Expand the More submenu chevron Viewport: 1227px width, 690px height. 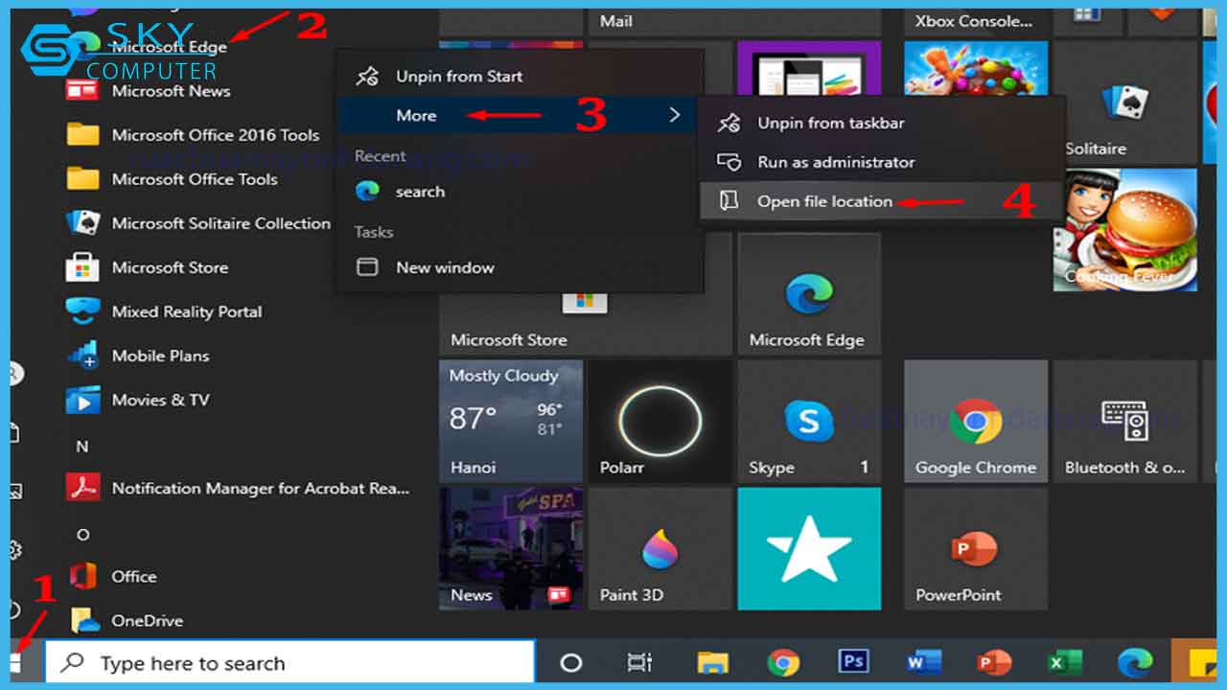coord(675,115)
